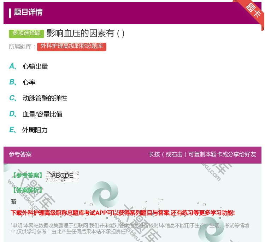
Task: Select option B 心率
Action: click(x=29, y=82)
